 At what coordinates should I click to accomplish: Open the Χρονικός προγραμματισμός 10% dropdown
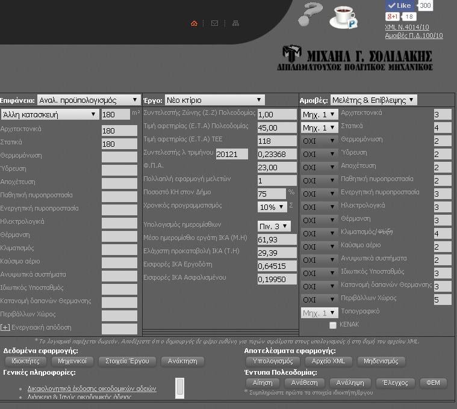click(272, 206)
